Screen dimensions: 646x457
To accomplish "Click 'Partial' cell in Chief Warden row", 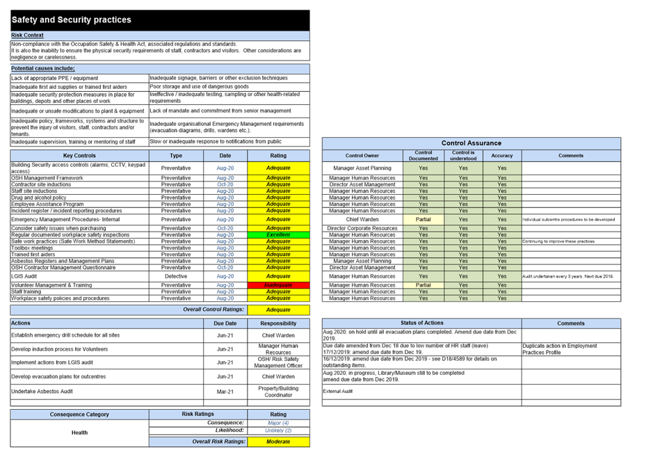I will coord(423,220).
